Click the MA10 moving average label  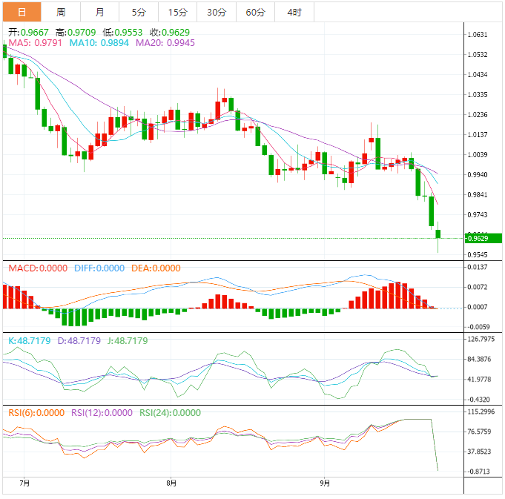[x=99, y=43]
